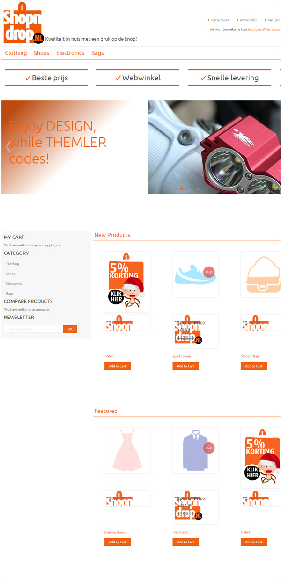Screen dimensions: 281x578
Task: Add Sports Shoes to cart
Action: click(185, 366)
